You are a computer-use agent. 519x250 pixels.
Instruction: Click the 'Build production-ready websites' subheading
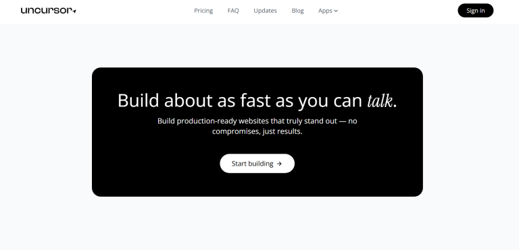click(257, 126)
